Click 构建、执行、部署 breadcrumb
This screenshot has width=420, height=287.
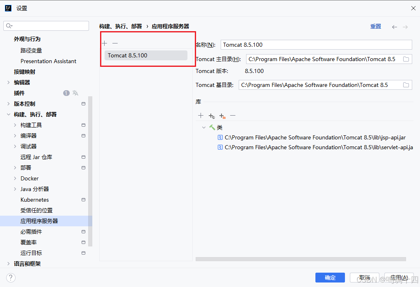(121, 27)
